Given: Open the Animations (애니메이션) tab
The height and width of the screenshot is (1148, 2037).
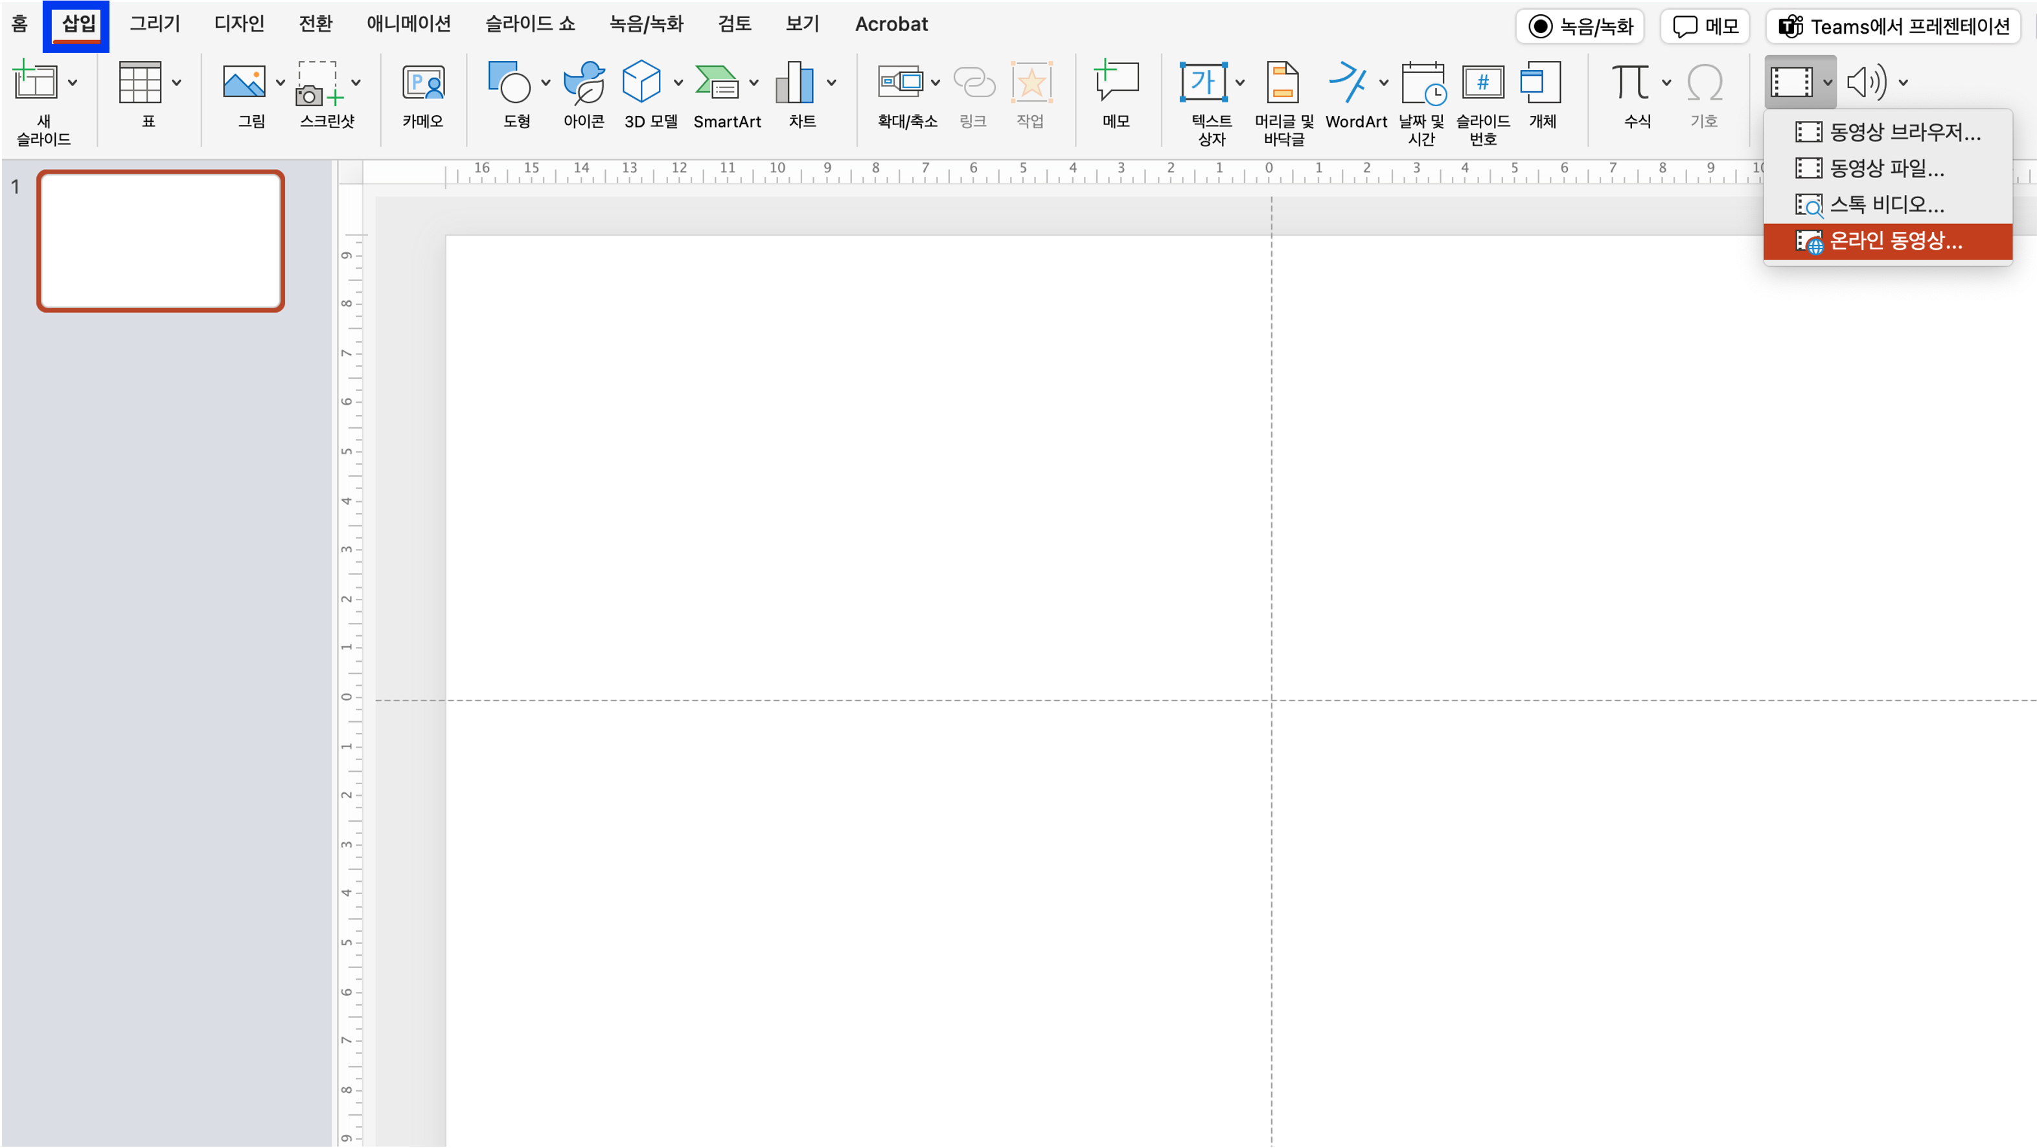Looking at the screenshot, I should point(409,25).
